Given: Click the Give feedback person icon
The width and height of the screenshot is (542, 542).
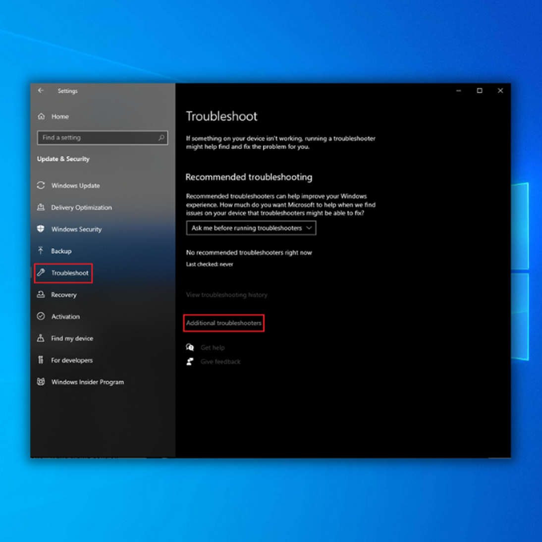Looking at the screenshot, I should (x=190, y=362).
